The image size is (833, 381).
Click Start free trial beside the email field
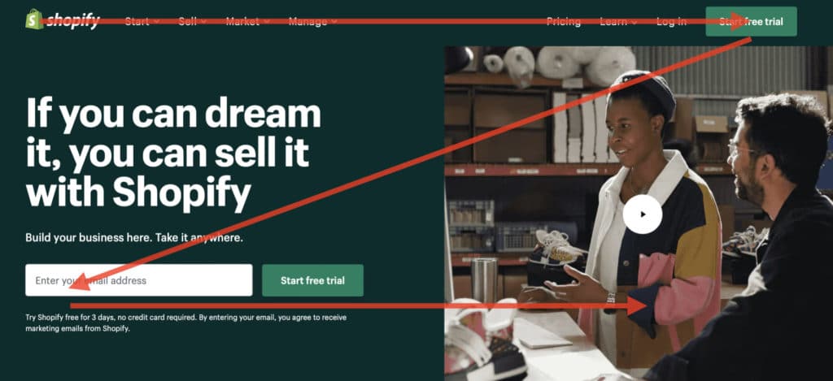tap(313, 280)
